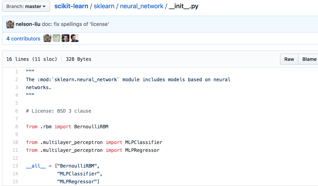Click the first contributor avatar thumbnail
Image resolution: width=318 pixels, height=186 pixels.
point(47,38)
